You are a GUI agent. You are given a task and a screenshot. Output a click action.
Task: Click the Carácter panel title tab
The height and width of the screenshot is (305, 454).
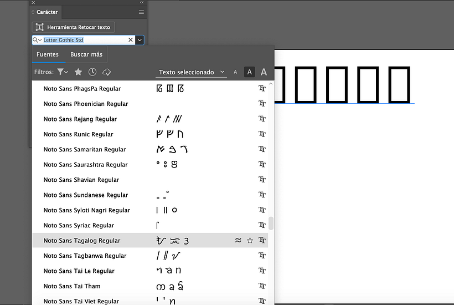pyautogui.click(x=47, y=12)
